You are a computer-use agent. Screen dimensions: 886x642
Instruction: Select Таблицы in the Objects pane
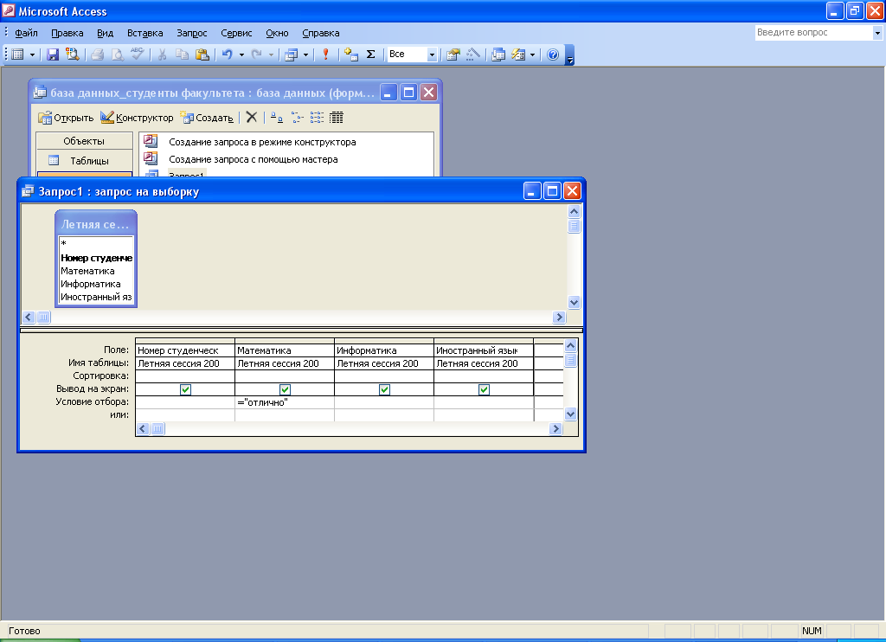pyautogui.click(x=84, y=161)
